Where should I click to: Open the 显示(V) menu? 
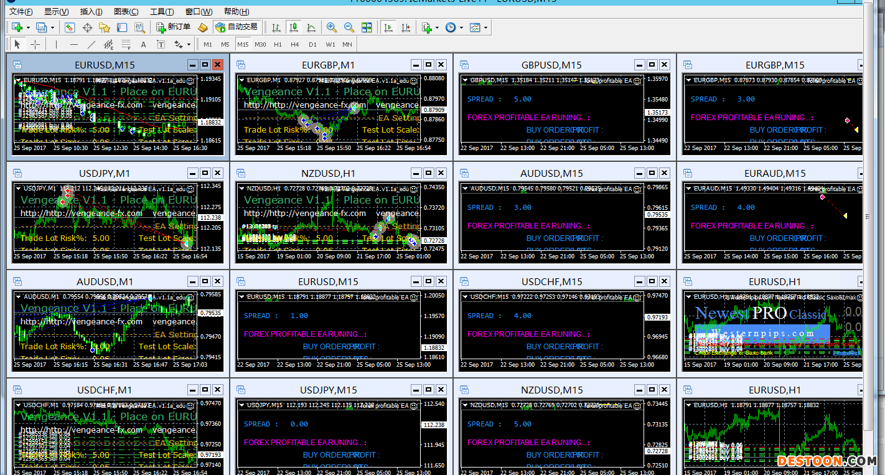click(56, 12)
